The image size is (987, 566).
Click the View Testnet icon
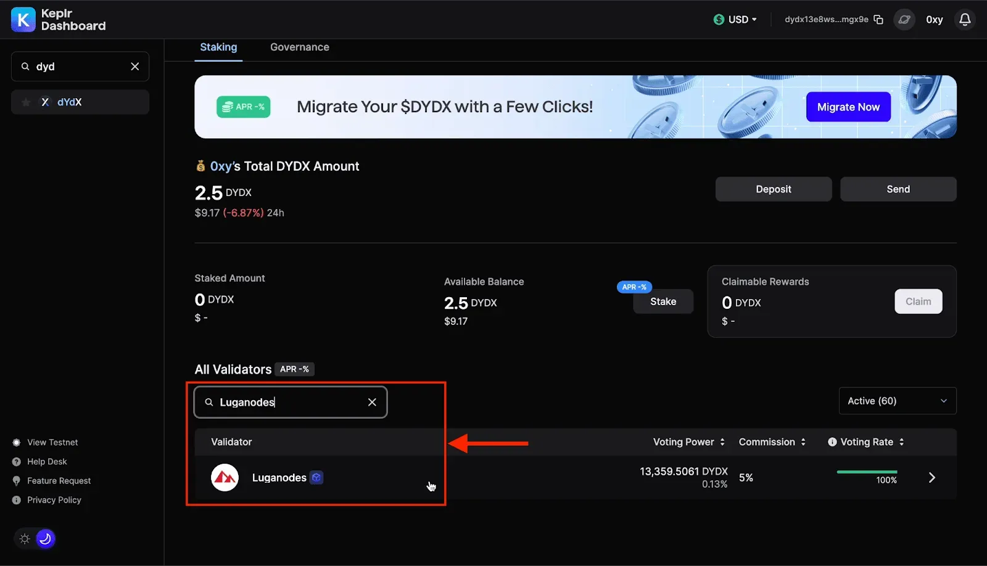(x=17, y=443)
